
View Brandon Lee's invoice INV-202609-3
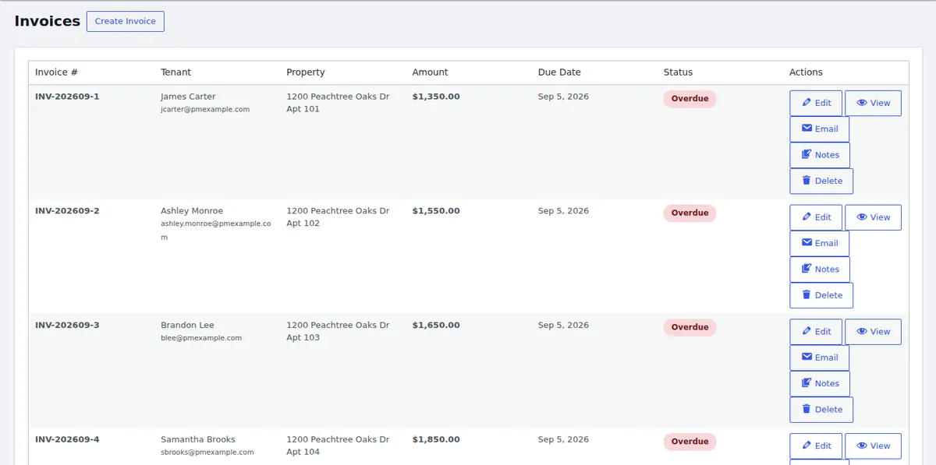point(873,332)
